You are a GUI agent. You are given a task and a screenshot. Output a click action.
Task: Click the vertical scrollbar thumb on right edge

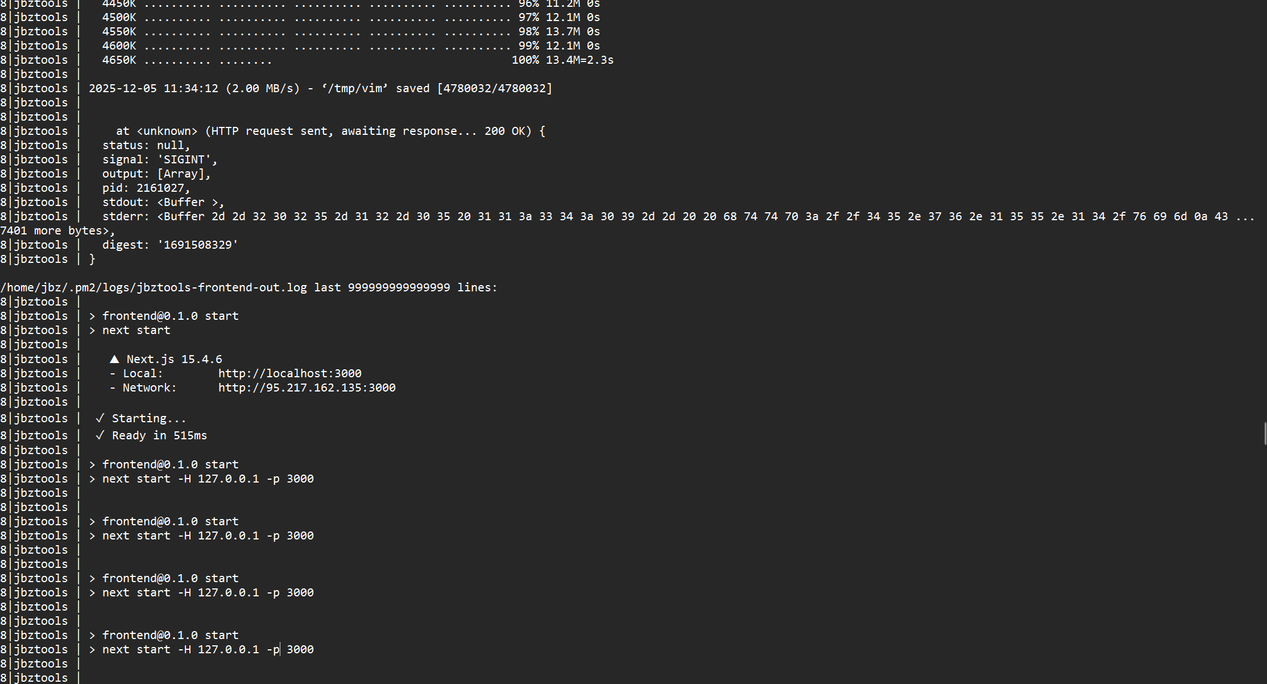[1265, 434]
